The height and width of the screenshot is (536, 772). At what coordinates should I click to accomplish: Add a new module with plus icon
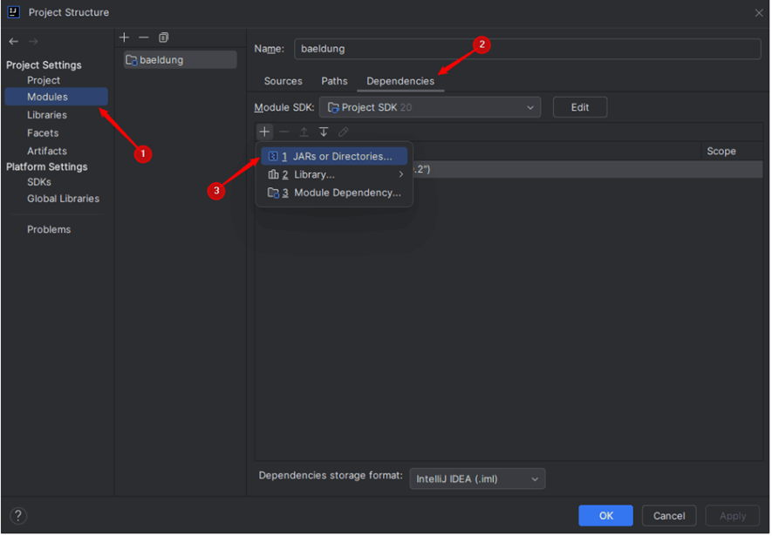[x=124, y=37]
